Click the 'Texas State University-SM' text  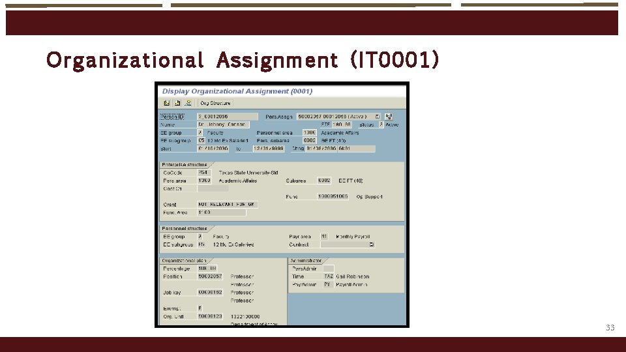click(x=248, y=173)
